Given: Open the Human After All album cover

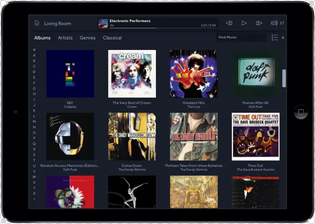Looking at the screenshot, I should 256,74.
